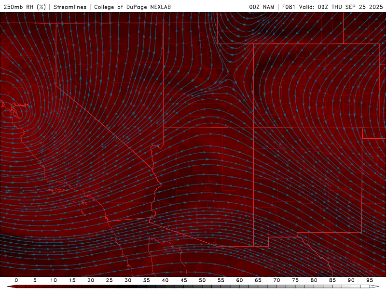Click the colorbar label "30"
The image size is (386, 289).
tap(128, 280)
